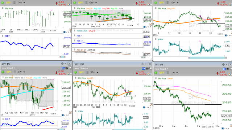Open drawing pencil icon on SPY-30M chart
This screenshot has width=232, height=130.
(151, 105)
